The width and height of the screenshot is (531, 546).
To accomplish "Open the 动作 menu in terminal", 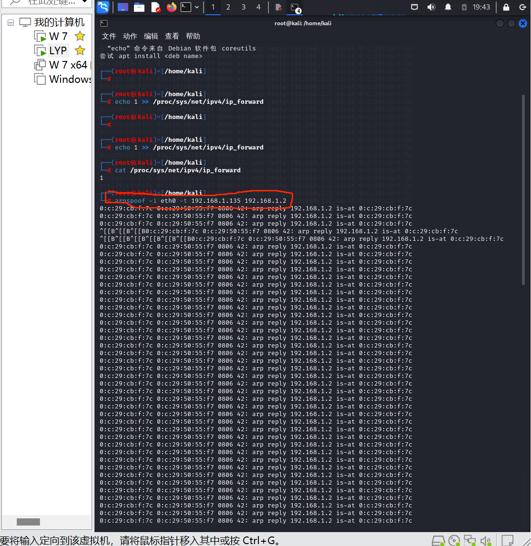I will coord(130,36).
